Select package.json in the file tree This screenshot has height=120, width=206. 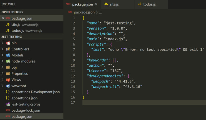click(32, 117)
